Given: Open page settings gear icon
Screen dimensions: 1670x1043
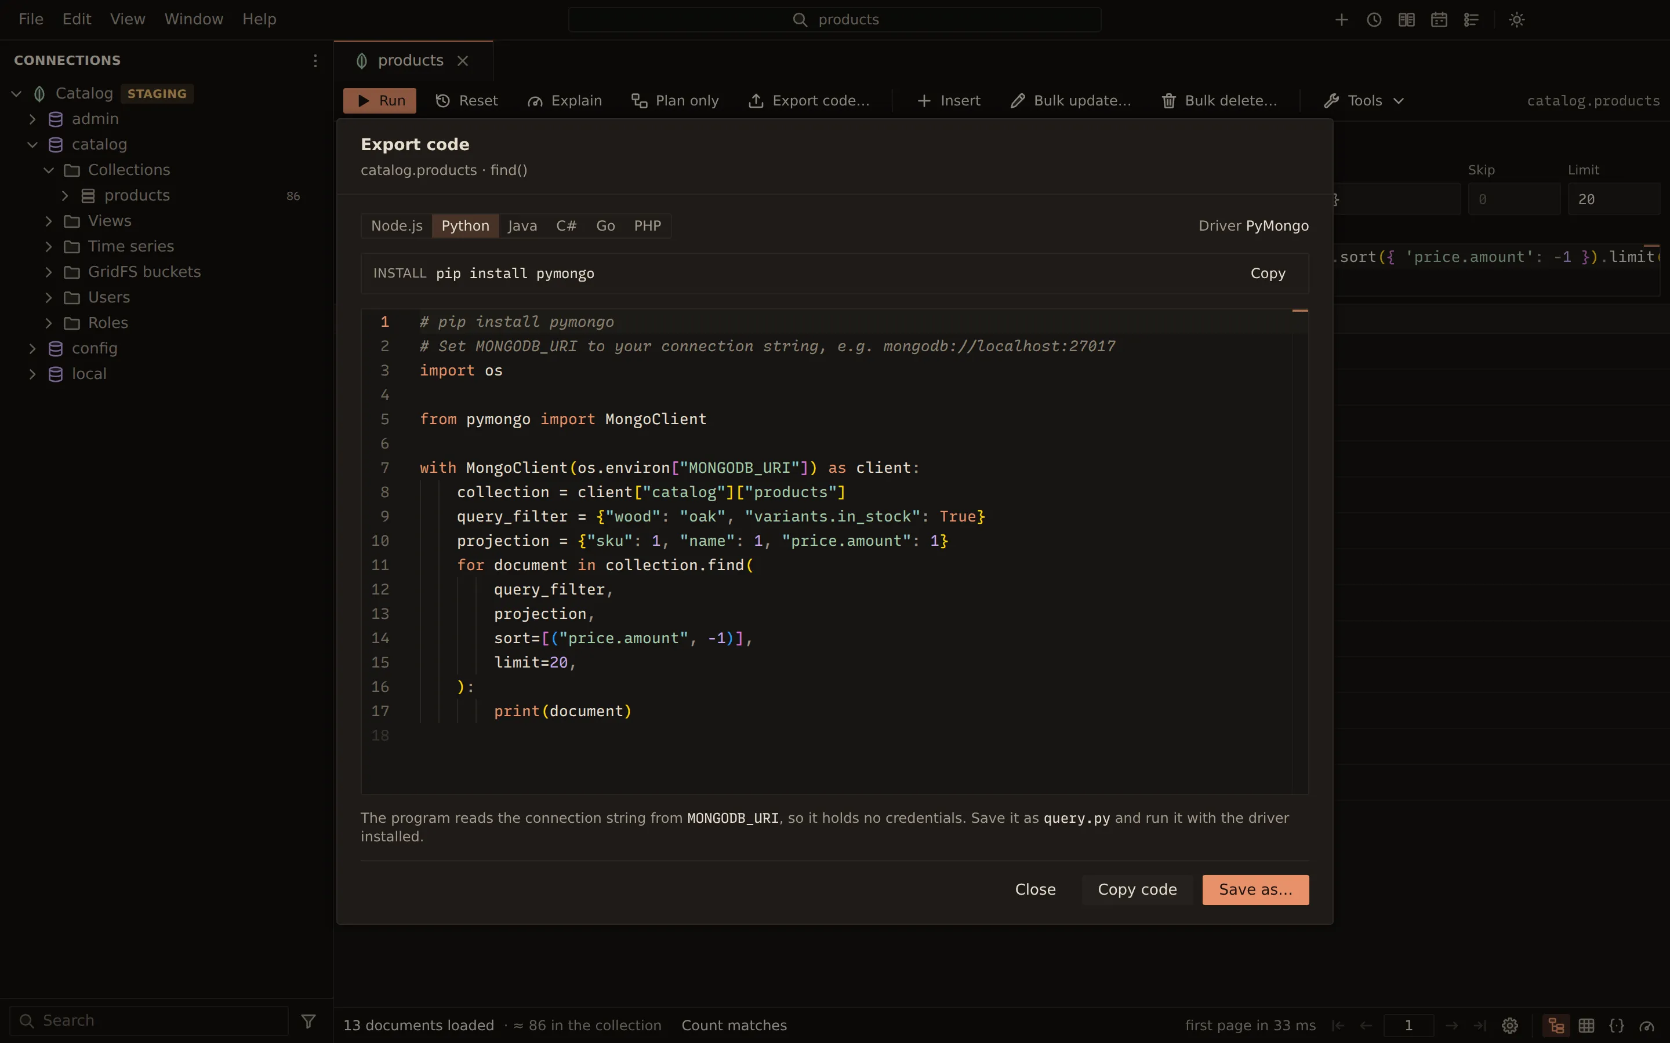Looking at the screenshot, I should pos(1510,1026).
